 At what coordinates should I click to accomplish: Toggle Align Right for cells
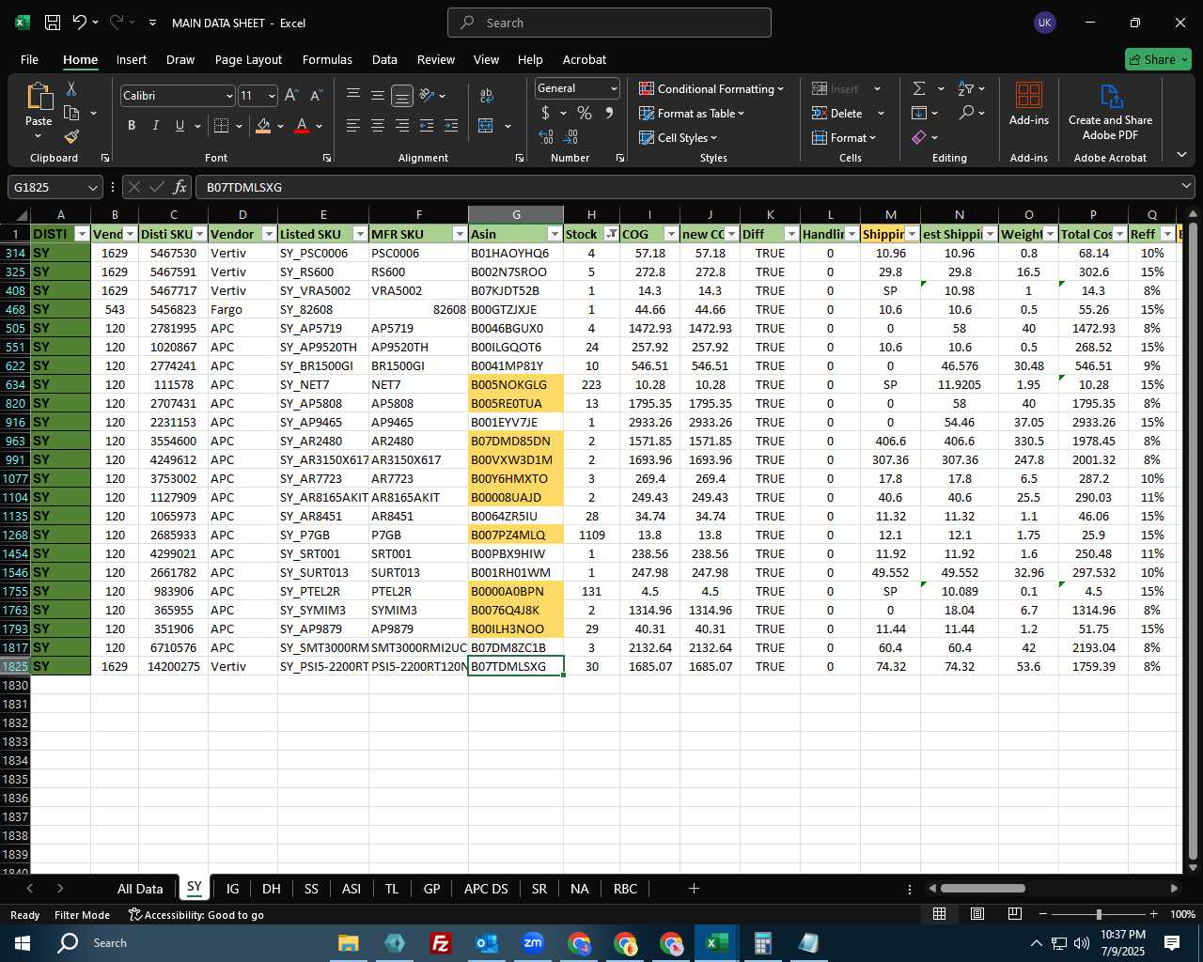pos(402,126)
